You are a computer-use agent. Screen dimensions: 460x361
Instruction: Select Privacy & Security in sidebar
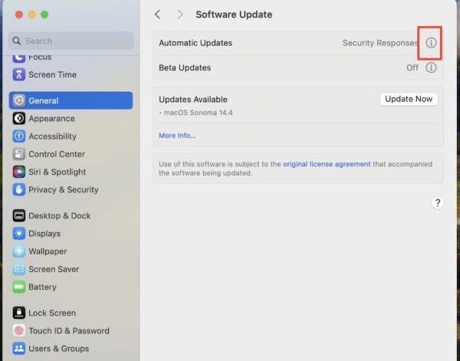[x=63, y=190]
